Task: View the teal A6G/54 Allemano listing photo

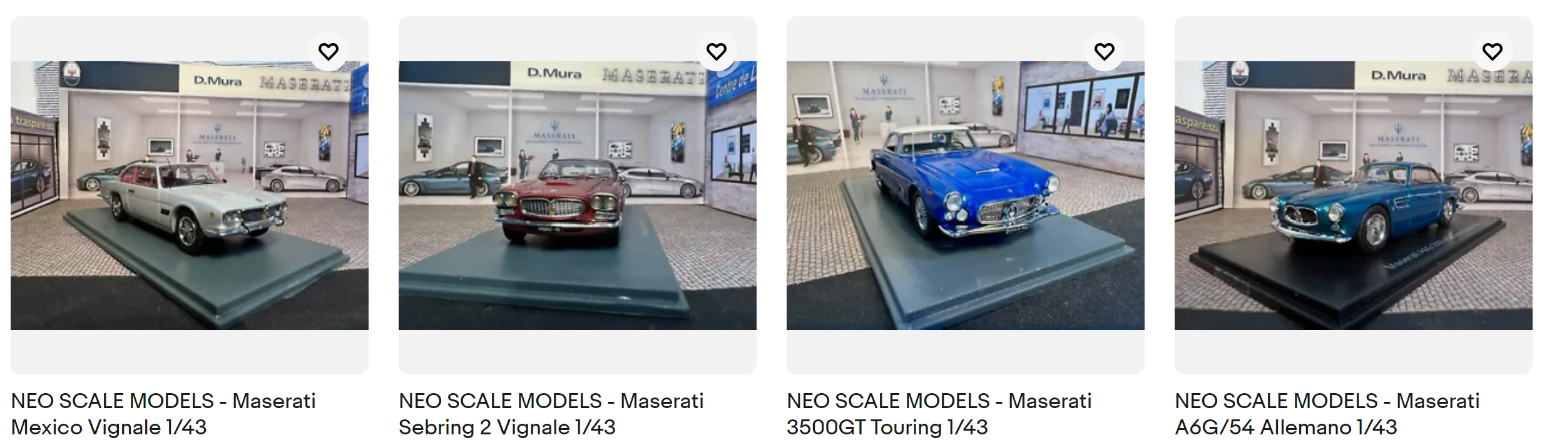Action: coord(1354,196)
